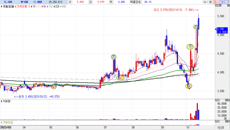Click the B buy marker in May
This screenshot has height=130, width=230.
[x=54, y=87]
